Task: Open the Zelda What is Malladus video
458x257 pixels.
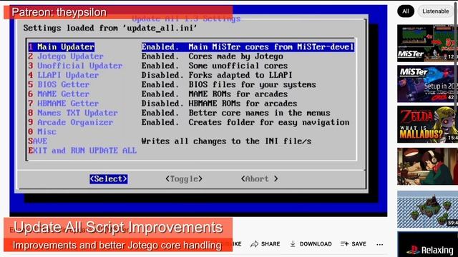Action: click(x=427, y=124)
